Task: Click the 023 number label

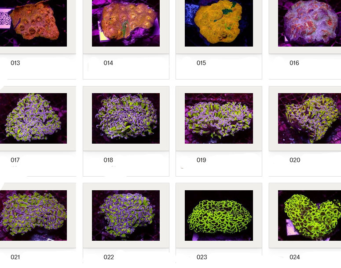Action: 202,257
